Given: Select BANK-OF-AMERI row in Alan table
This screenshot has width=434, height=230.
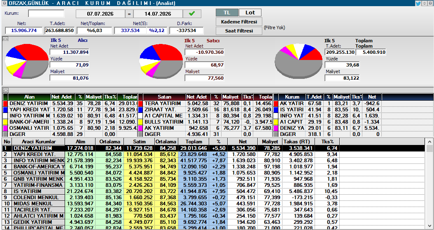Looking at the screenshot, I should coord(70,122).
